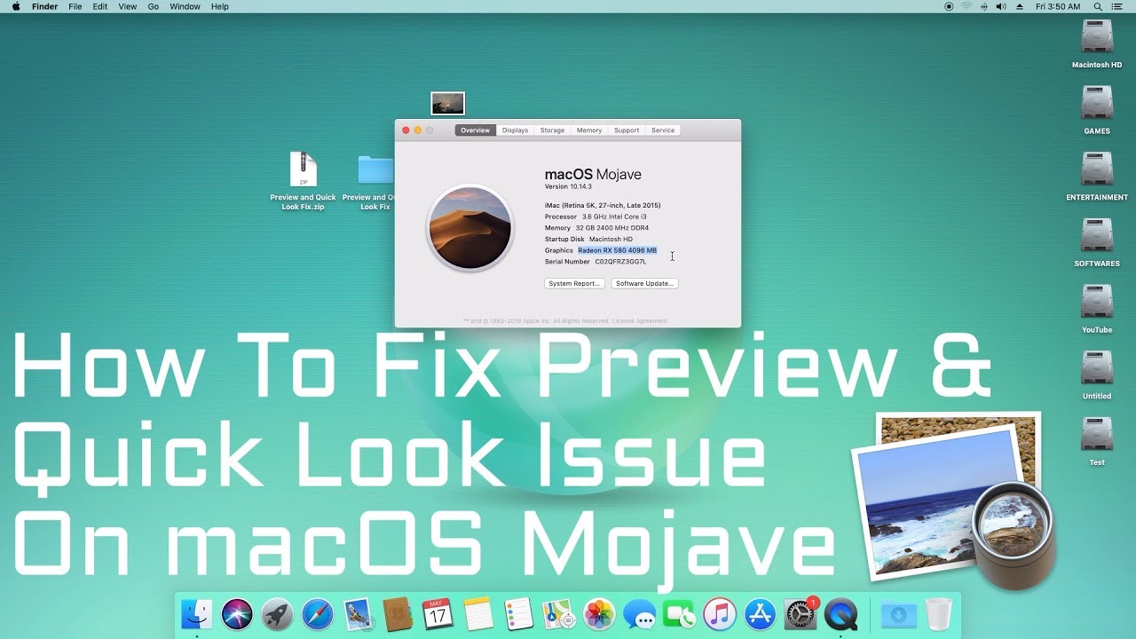Open Go menu

click(154, 6)
